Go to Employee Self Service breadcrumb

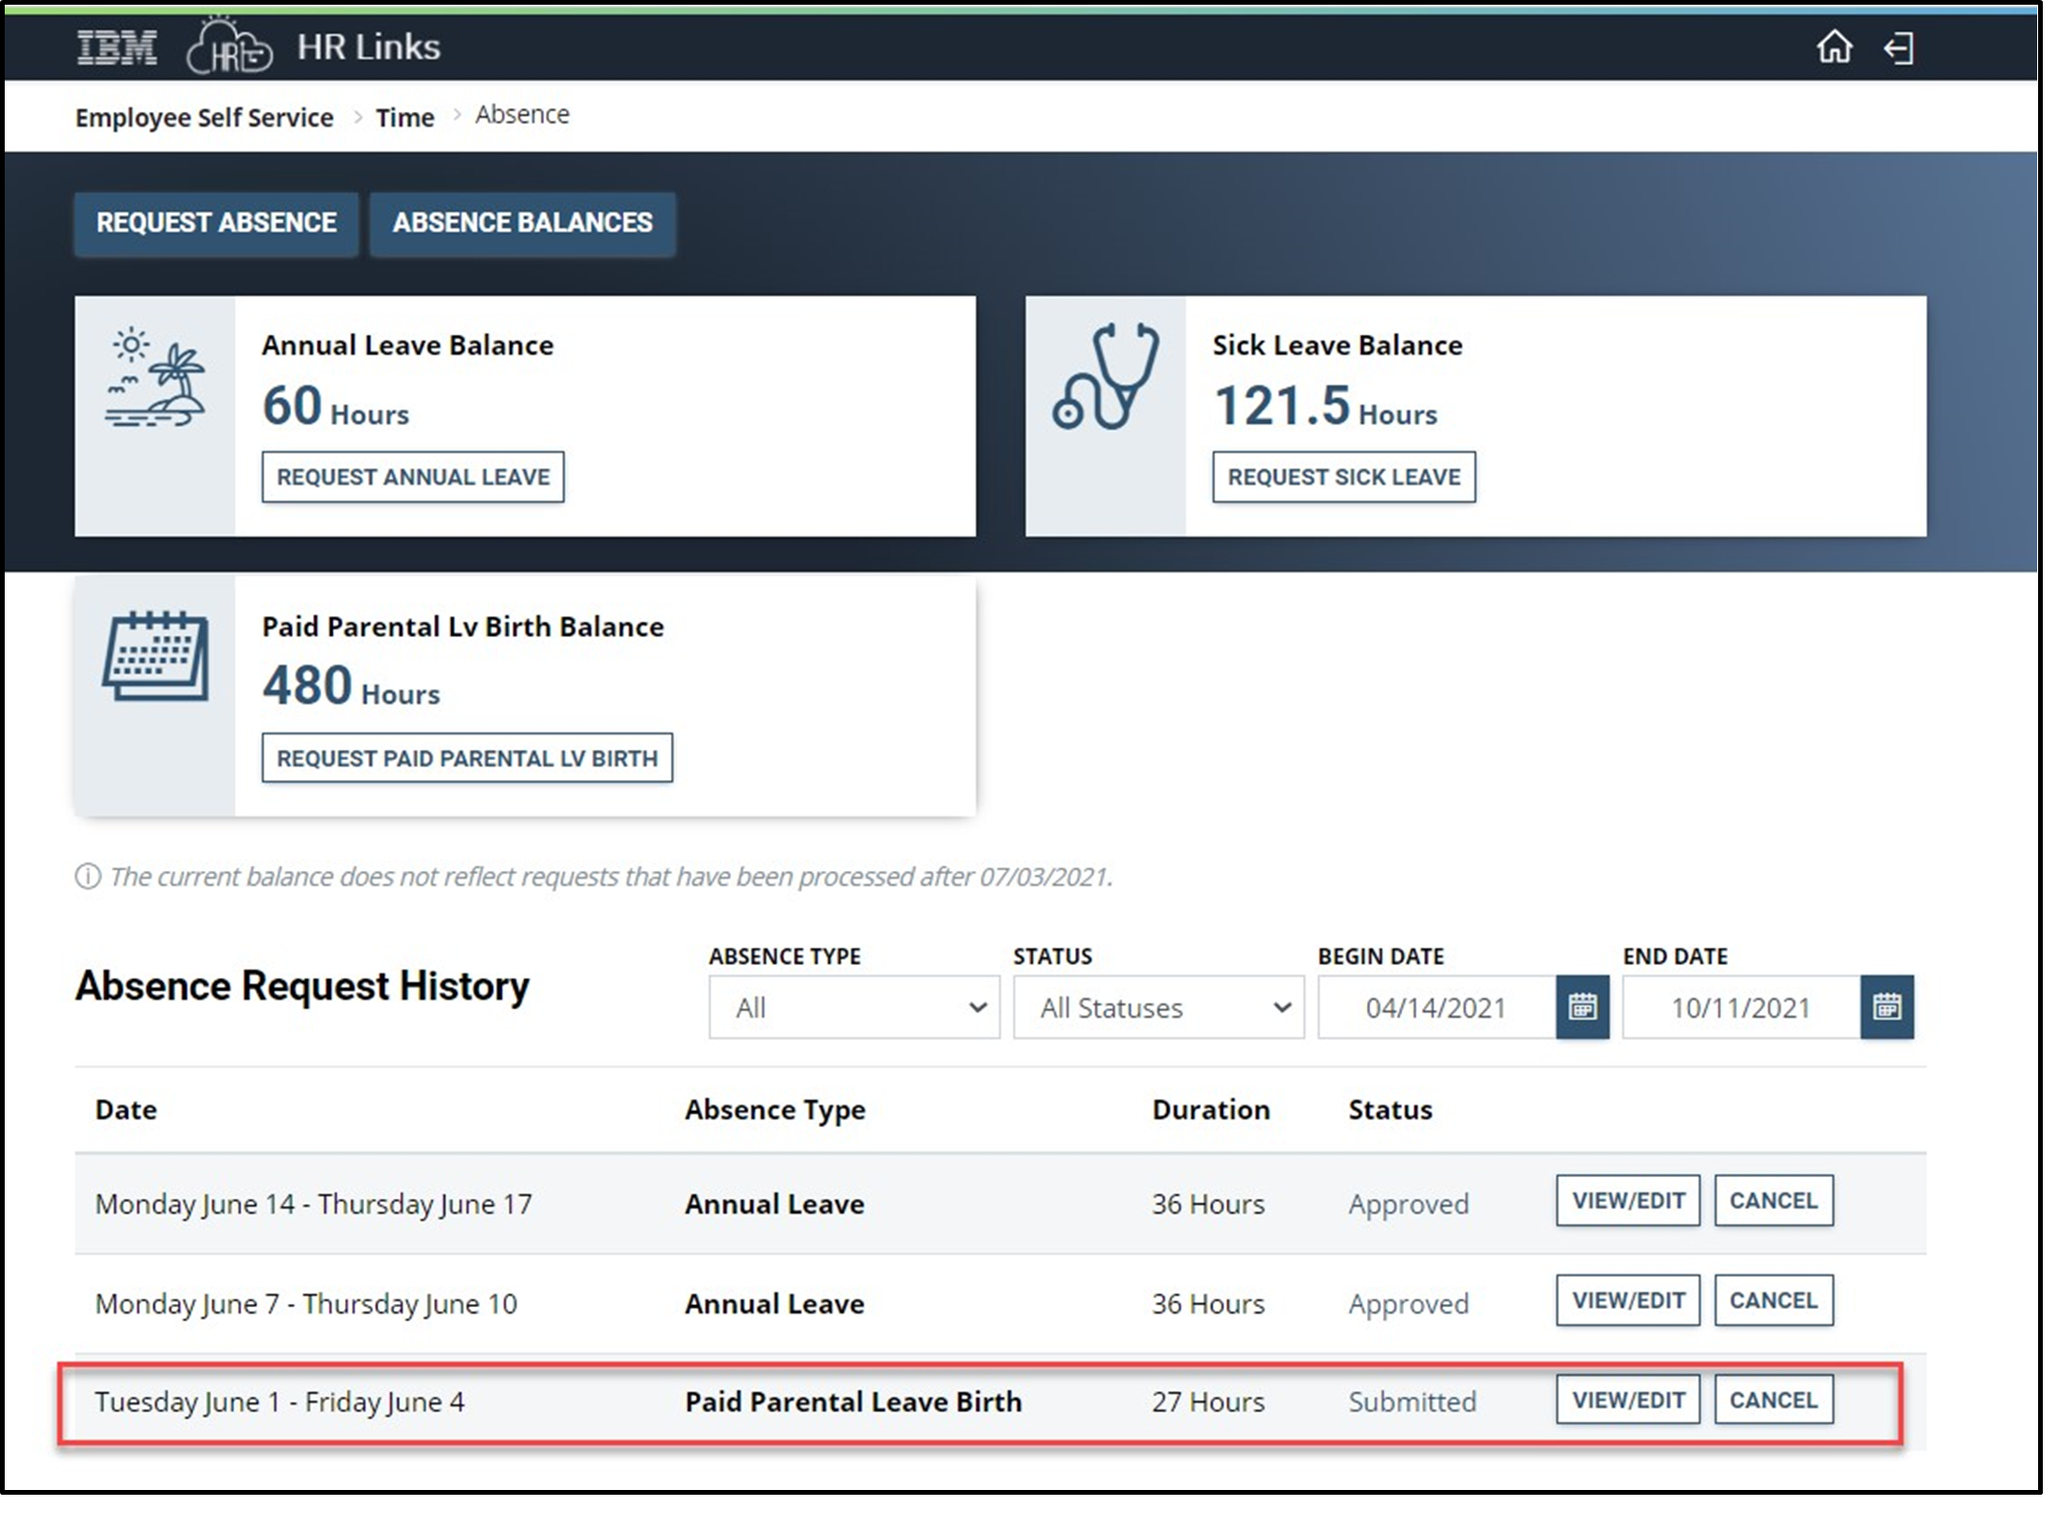[x=204, y=118]
